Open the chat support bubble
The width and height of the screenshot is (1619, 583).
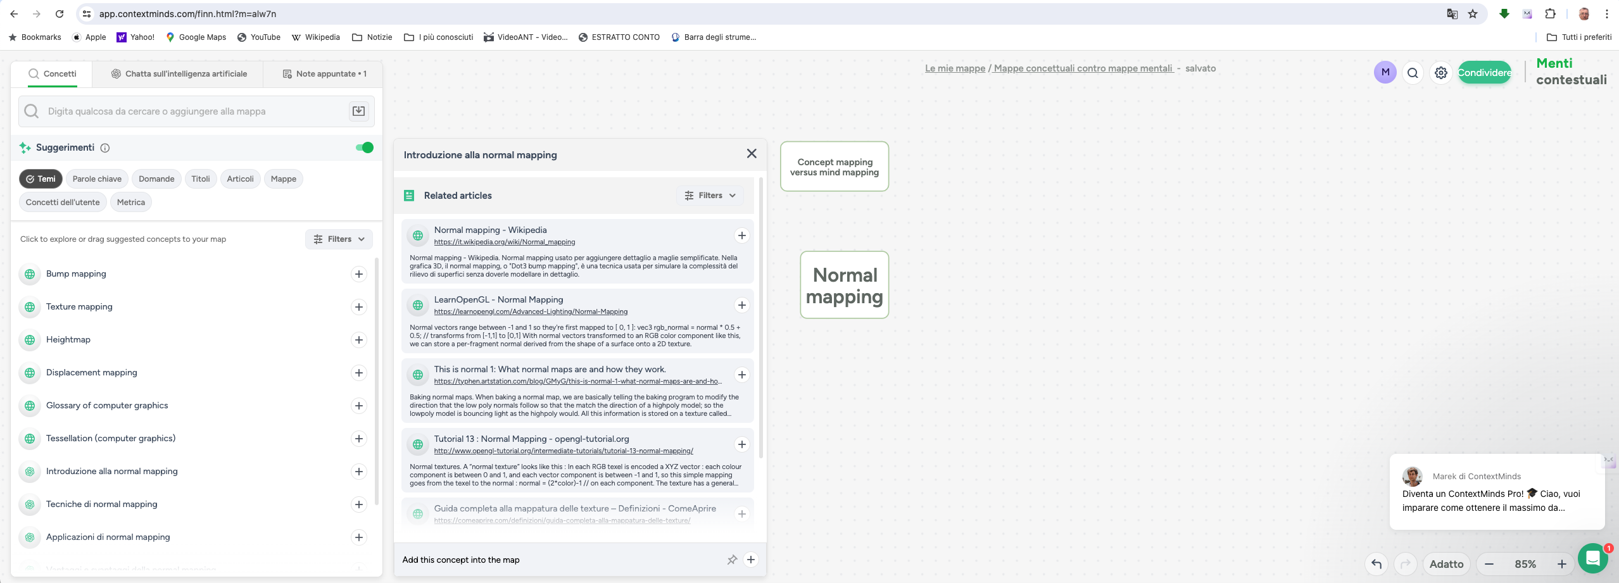coord(1592,558)
